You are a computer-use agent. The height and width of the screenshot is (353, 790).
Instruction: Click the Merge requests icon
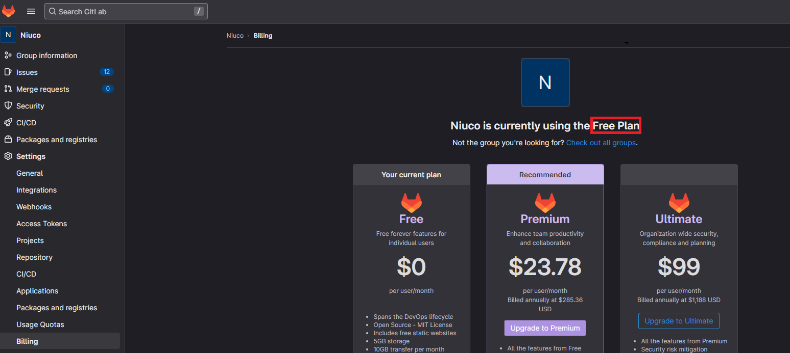click(8, 89)
